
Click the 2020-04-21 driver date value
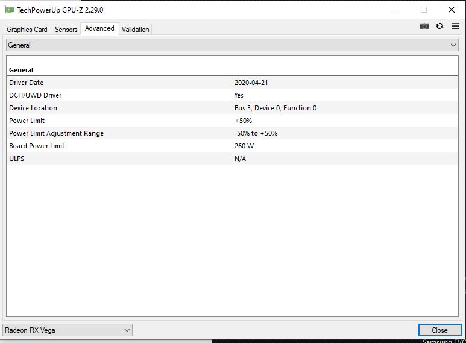point(251,83)
